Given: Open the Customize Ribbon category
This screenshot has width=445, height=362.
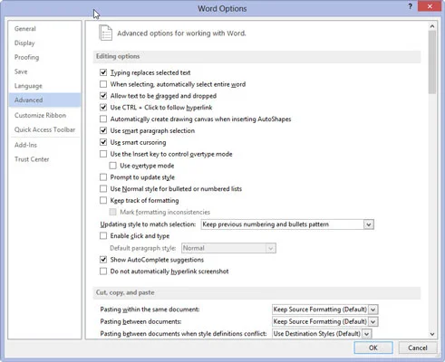Looking at the screenshot, I should pos(40,115).
